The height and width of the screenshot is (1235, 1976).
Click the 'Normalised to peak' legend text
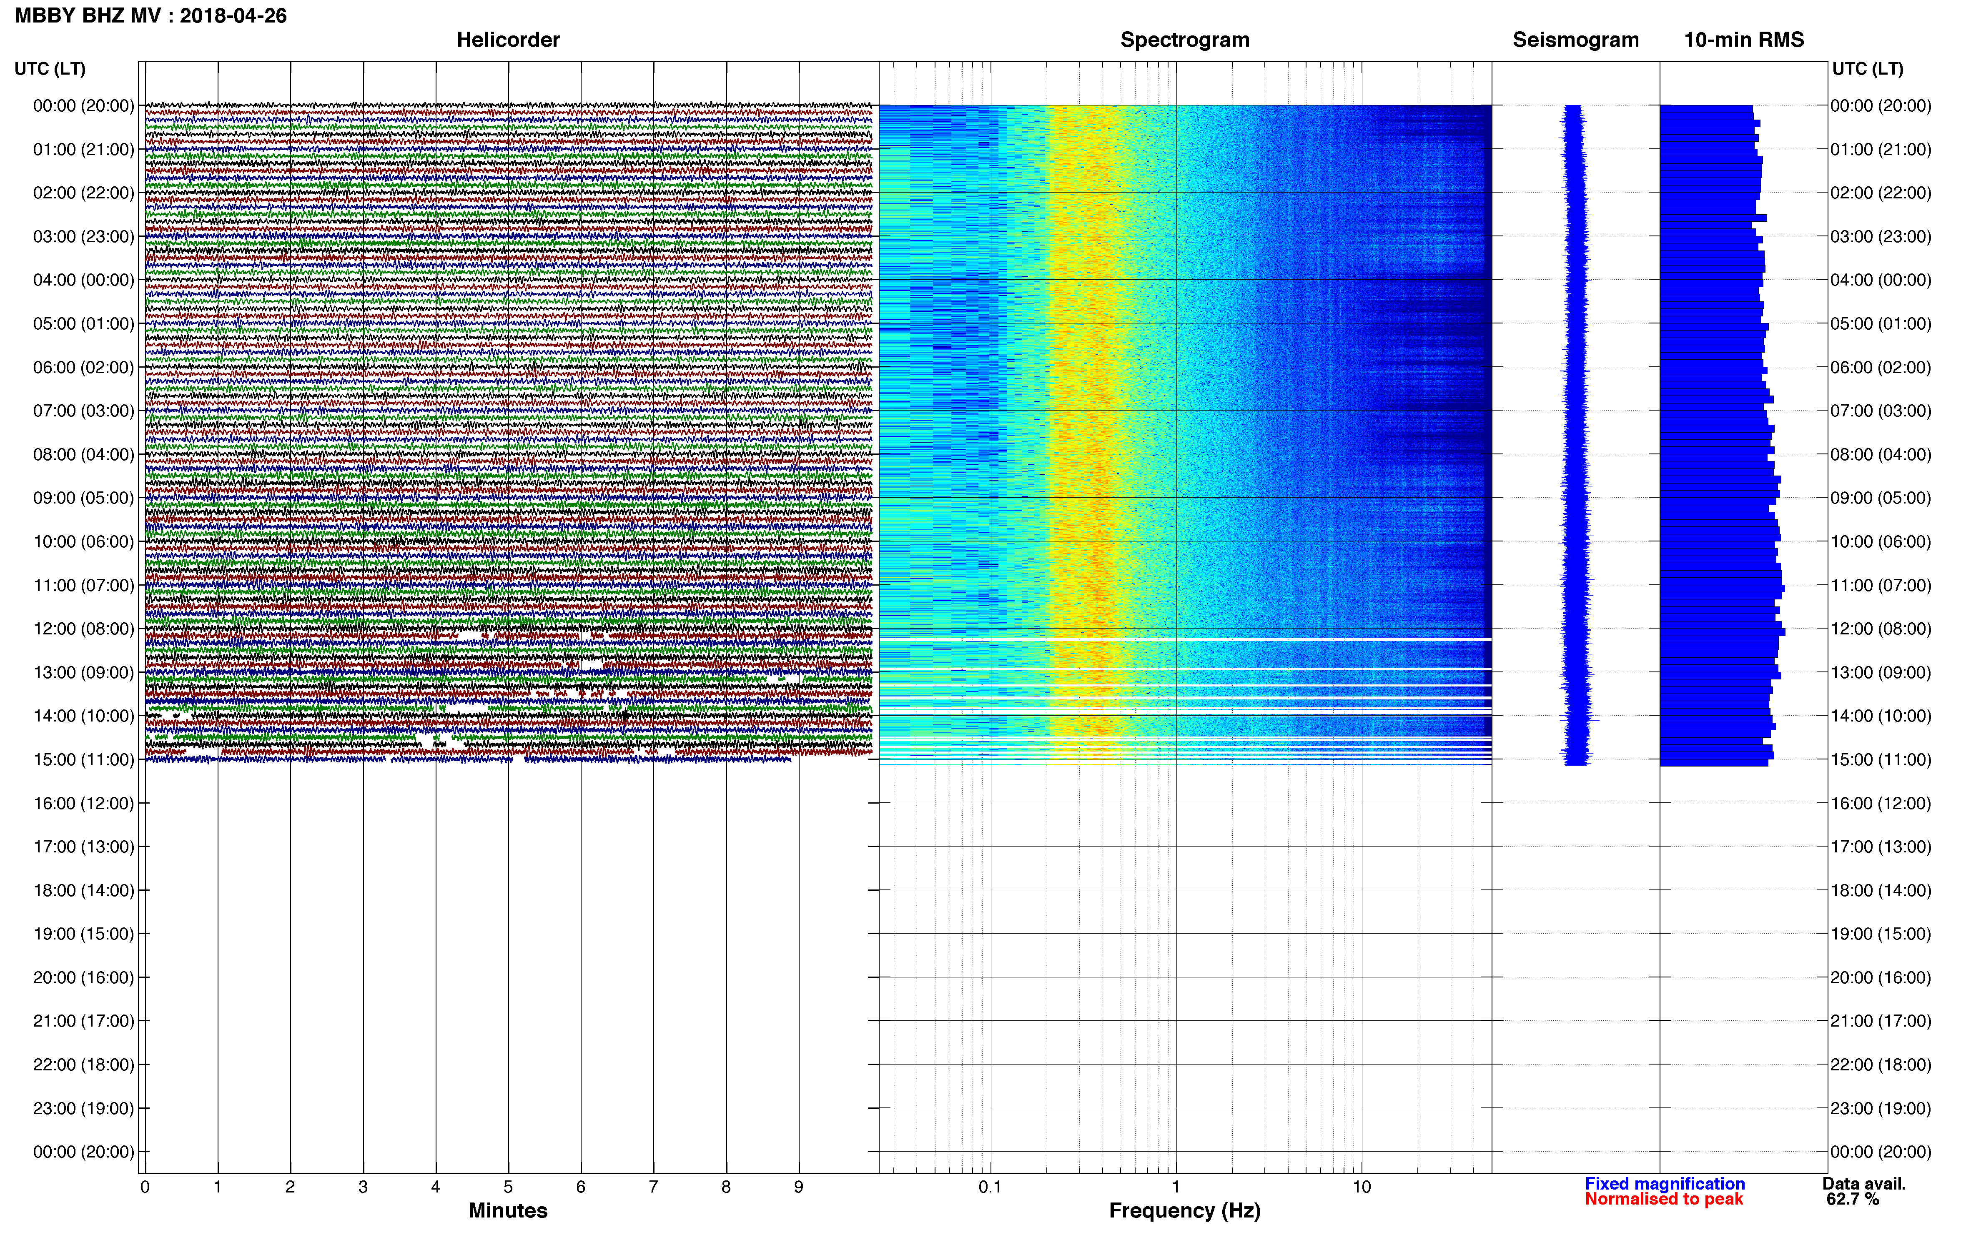click(1664, 1199)
